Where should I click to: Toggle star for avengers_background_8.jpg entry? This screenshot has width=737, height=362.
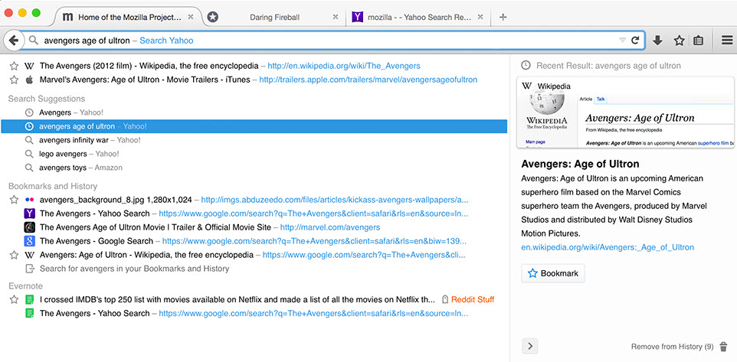point(14,200)
